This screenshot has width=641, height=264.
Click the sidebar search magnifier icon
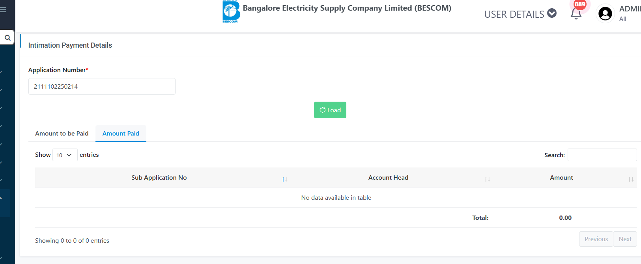tap(7, 38)
